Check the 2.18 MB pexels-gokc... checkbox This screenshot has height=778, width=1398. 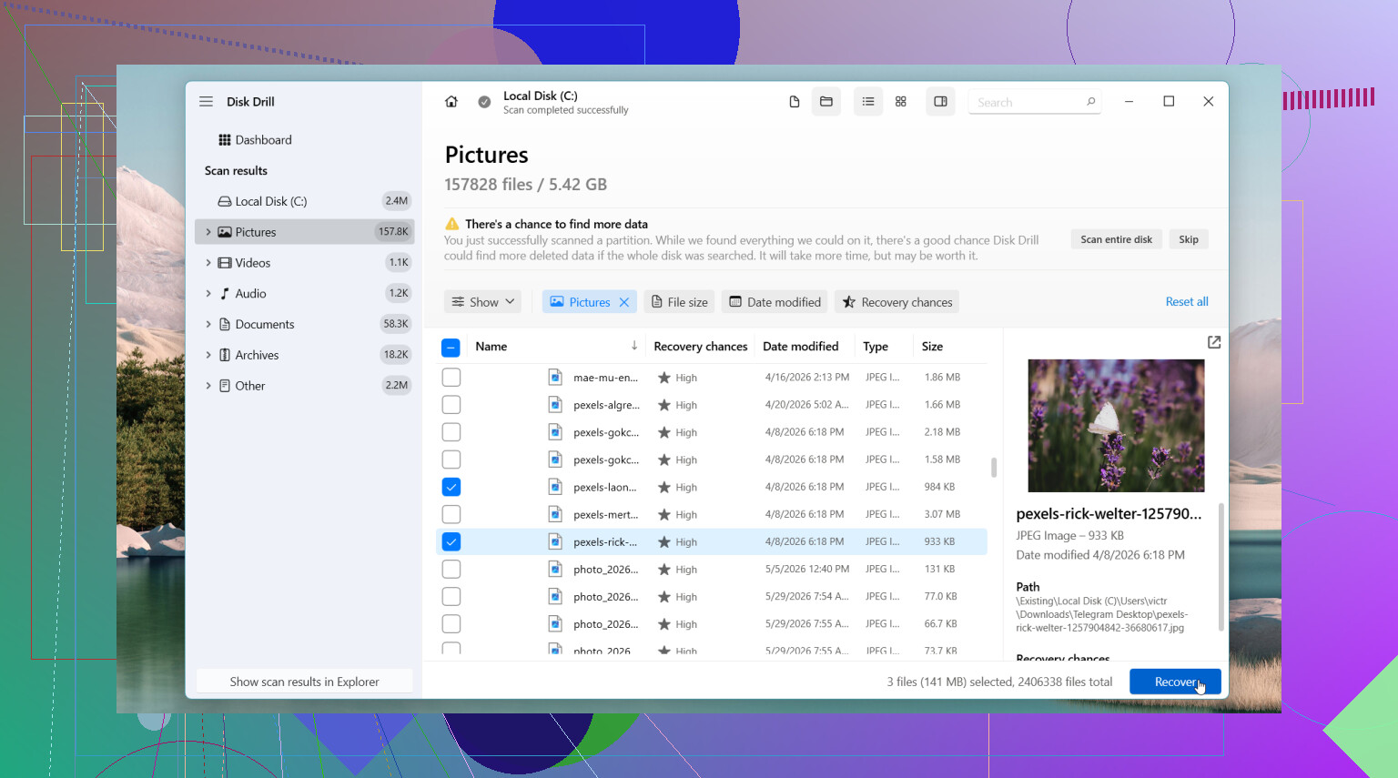(x=451, y=432)
